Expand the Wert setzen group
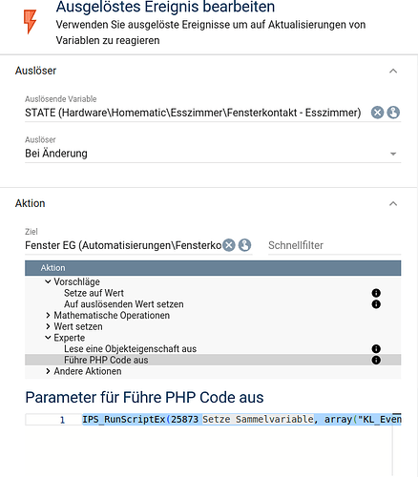 coord(48,326)
